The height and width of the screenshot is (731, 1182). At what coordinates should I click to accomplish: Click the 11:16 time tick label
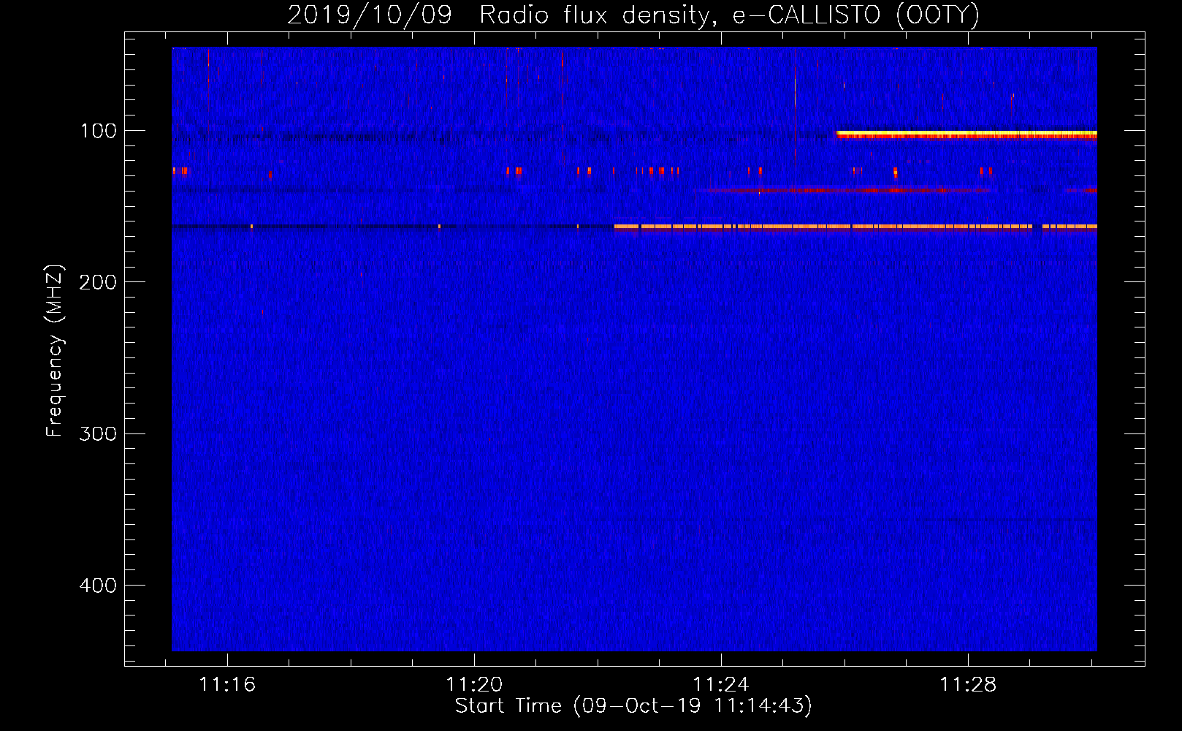[227, 685]
